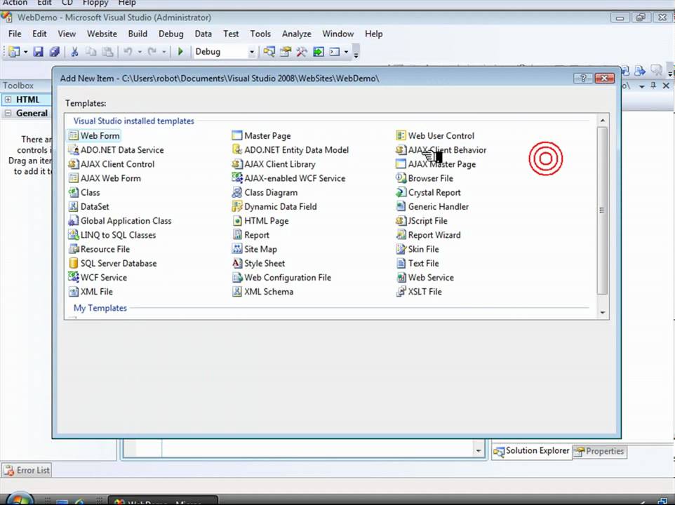
Task: Click the Cut scissors icon
Action: (74, 52)
